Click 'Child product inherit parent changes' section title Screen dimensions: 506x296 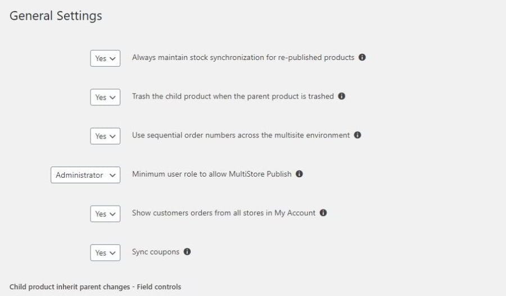point(95,286)
